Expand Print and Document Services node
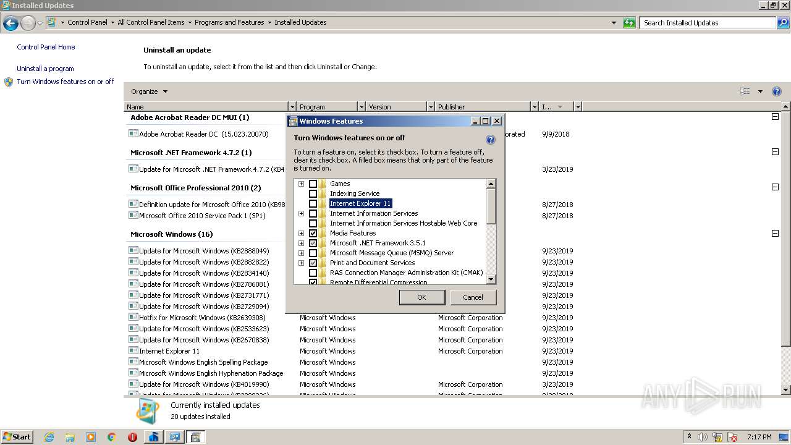 [x=301, y=263]
